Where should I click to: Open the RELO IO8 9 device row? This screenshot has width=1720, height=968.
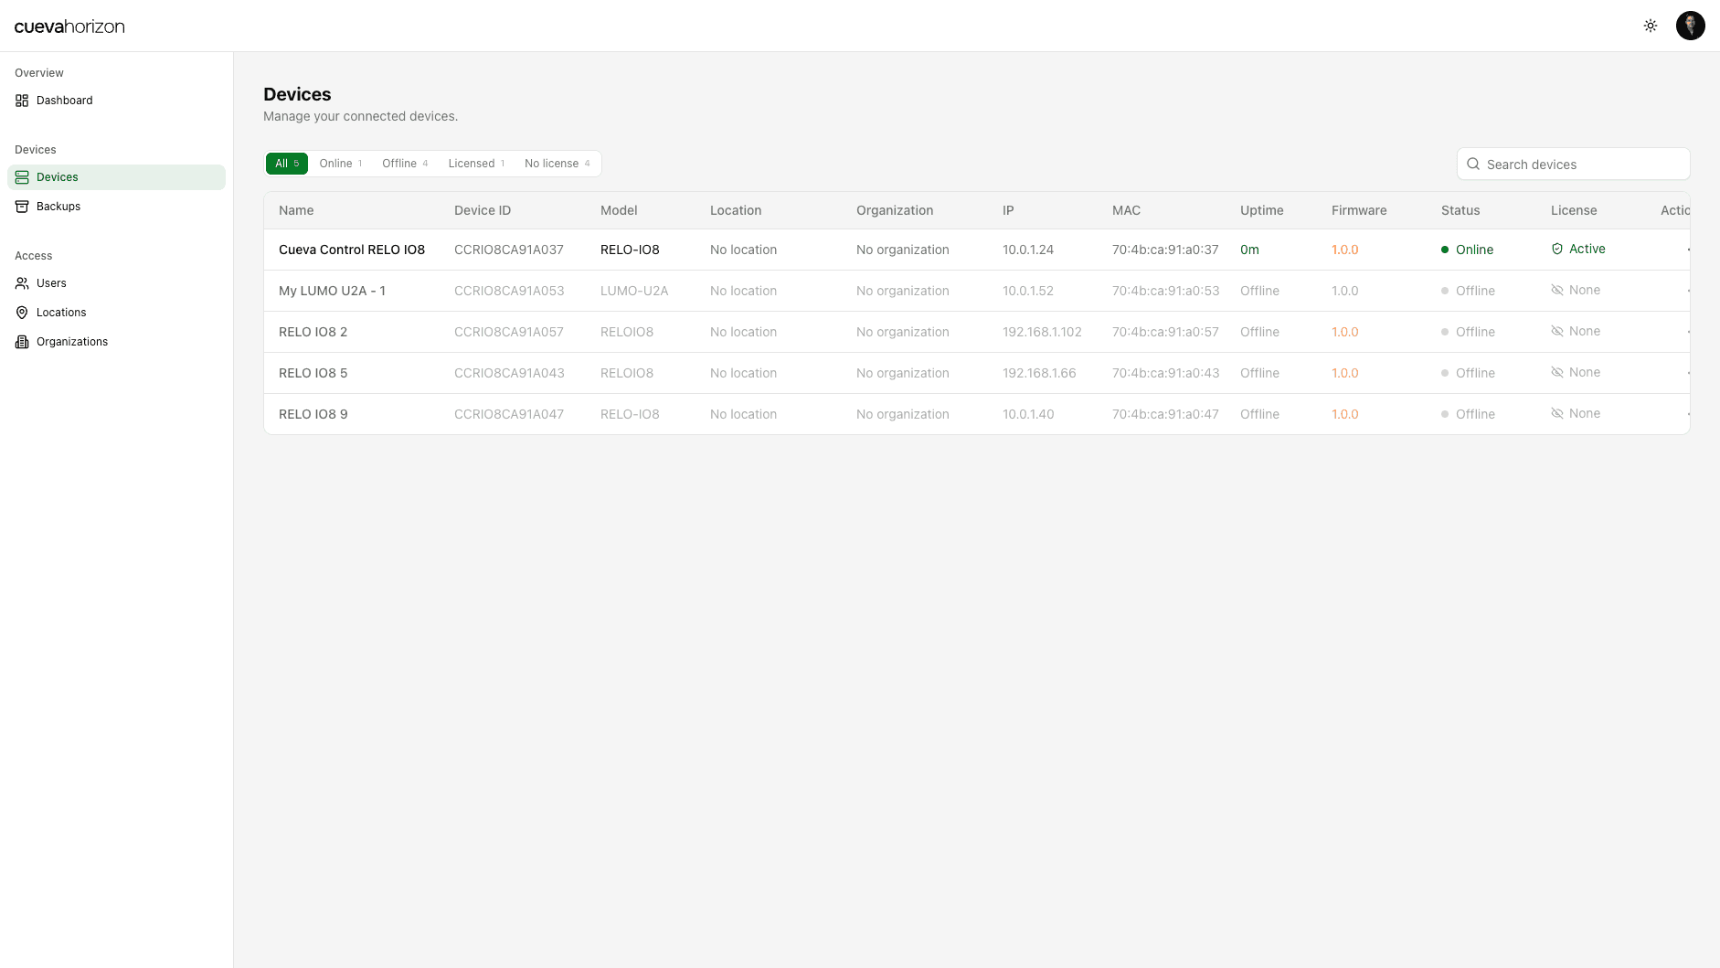(976, 414)
